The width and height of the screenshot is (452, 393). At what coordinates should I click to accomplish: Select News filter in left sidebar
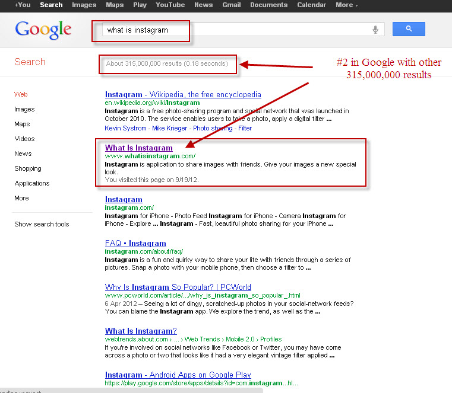tap(23, 154)
